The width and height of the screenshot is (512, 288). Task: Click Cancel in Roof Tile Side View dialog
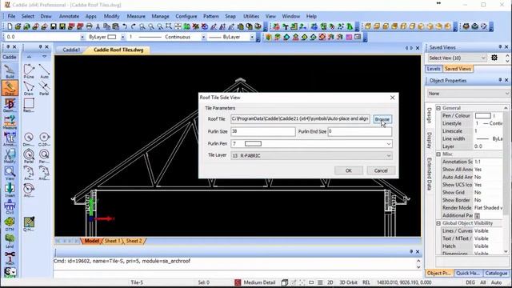(x=381, y=170)
